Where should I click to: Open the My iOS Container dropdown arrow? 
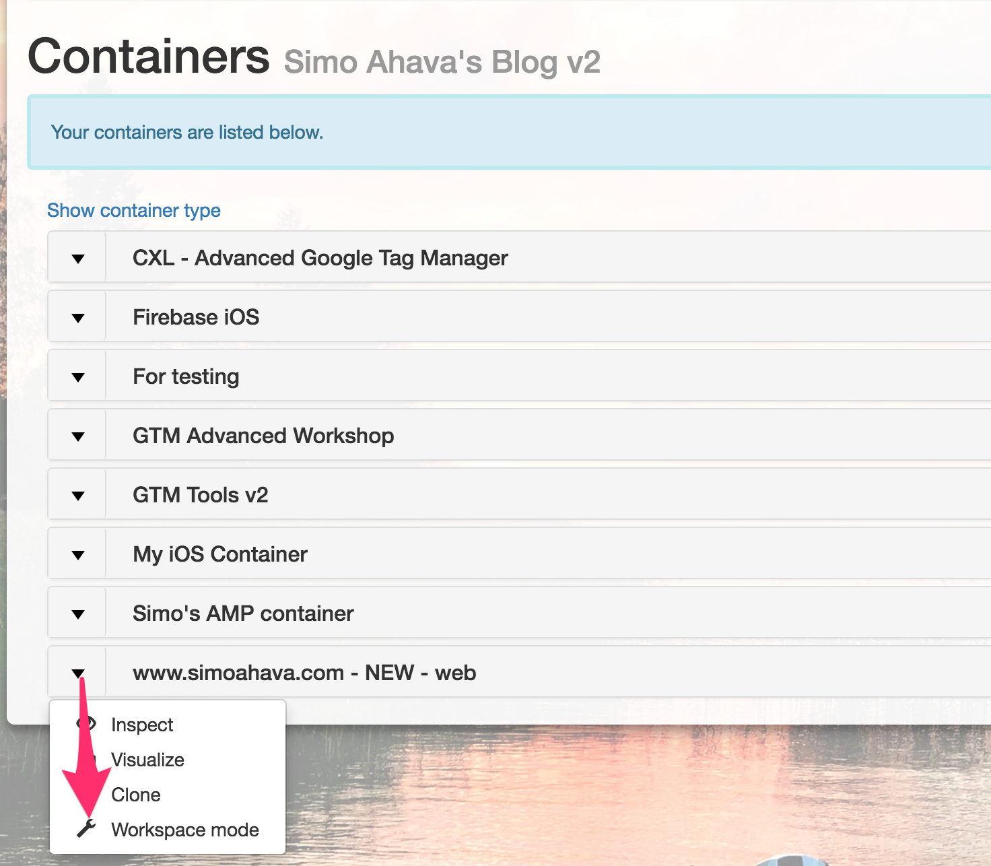[x=77, y=554]
